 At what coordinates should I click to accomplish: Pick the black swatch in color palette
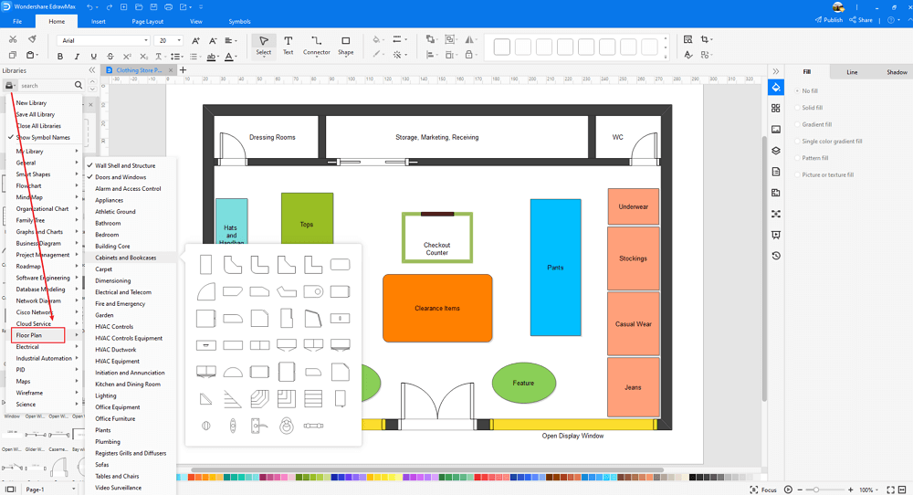[692, 478]
